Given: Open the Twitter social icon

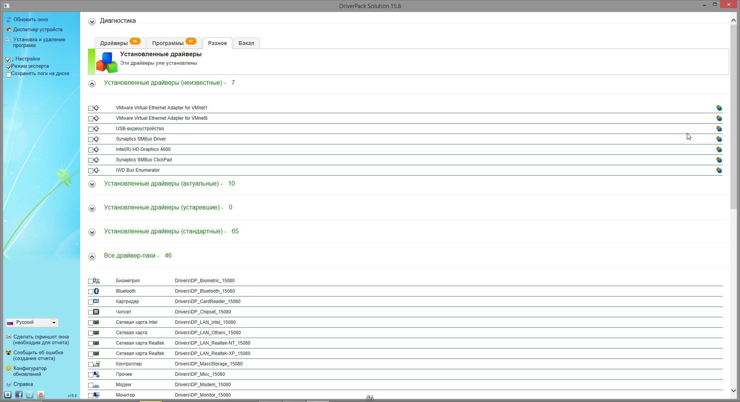Looking at the screenshot, I should pyautogui.click(x=30, y=394).
